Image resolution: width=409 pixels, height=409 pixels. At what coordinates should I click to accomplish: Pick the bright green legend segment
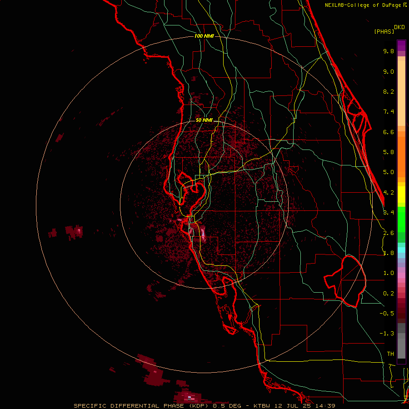coord(401,219)
